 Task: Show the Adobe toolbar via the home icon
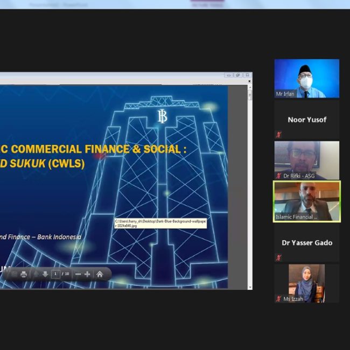[100, 274]
